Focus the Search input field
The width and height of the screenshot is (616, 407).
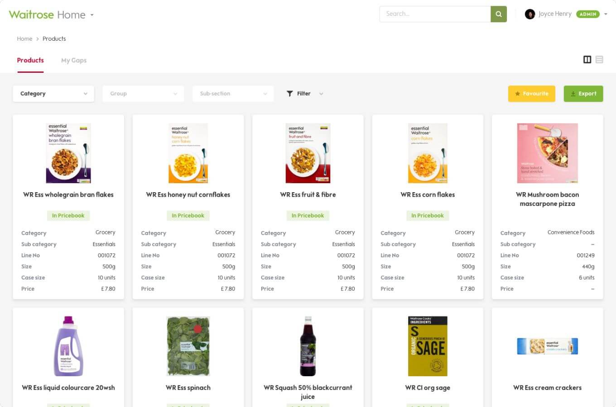(x=435, y=14)
